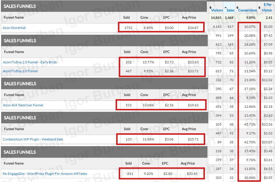
Task: Select total visitors value 14,845
Action: 216,18
